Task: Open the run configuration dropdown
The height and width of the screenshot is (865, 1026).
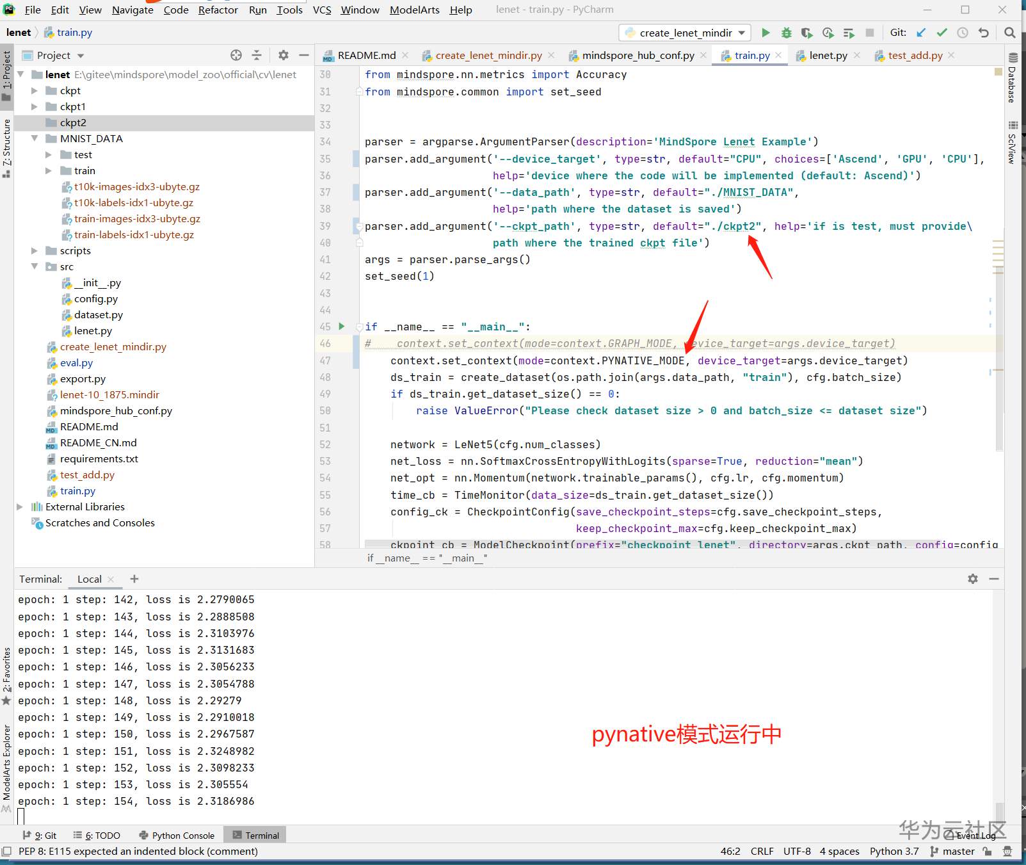Action: [x=684, y=33]
